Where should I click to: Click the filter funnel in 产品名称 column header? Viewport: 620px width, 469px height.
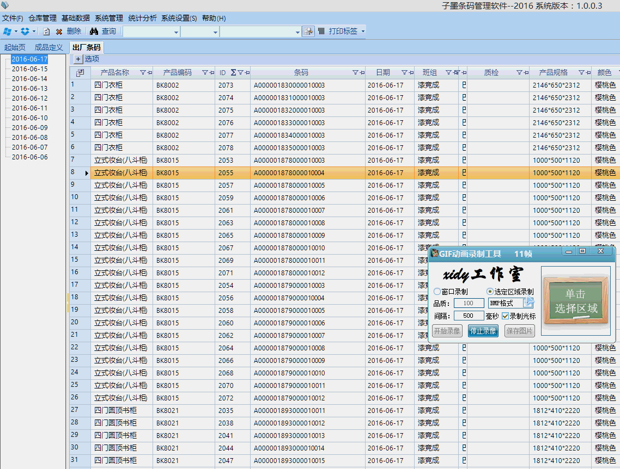tap(143, 72)
